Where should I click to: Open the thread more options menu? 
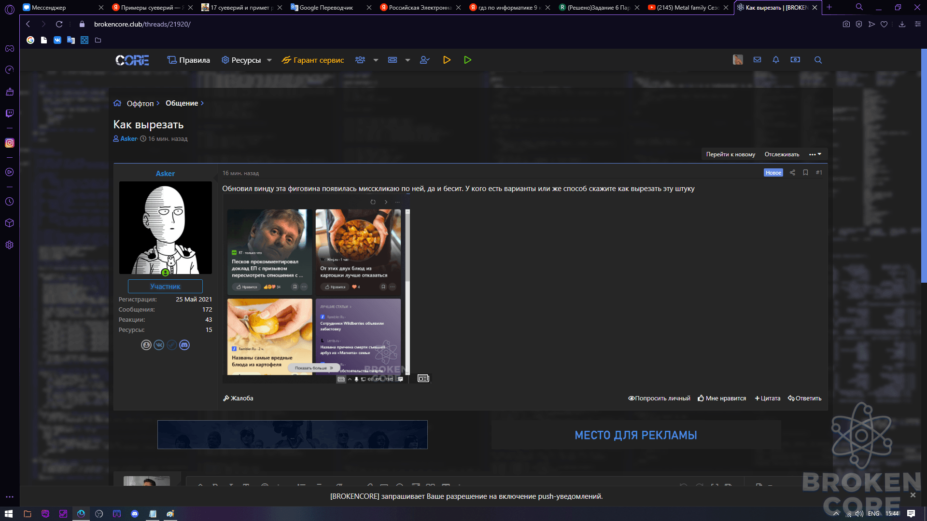pos(815,154)
